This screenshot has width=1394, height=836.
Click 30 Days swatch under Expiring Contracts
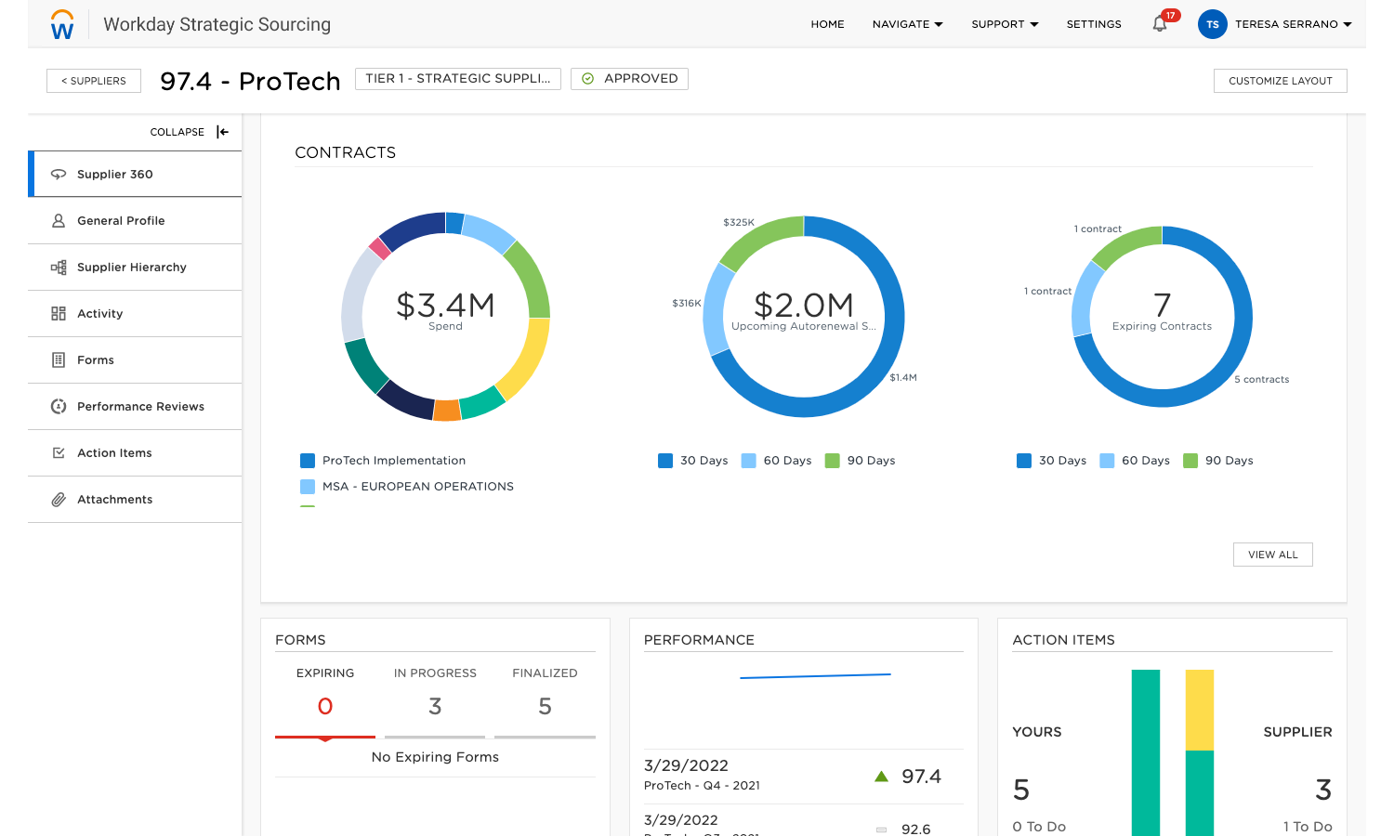[1024, 461]
